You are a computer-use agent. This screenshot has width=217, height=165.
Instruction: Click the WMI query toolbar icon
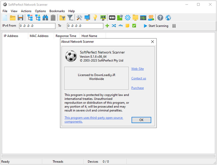coord(112,18)
